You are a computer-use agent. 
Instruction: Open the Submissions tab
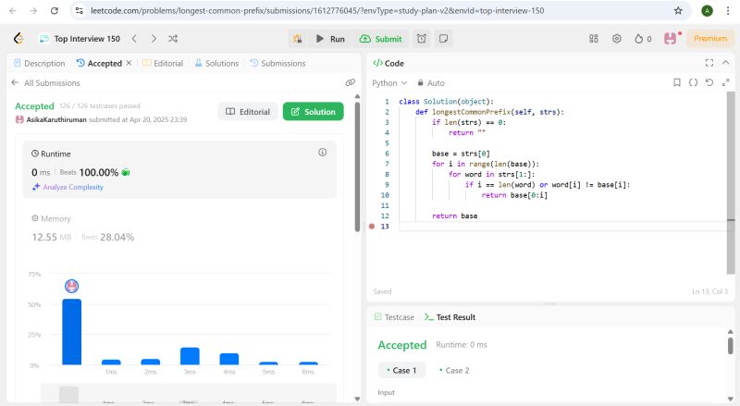[x=277, y=63]
